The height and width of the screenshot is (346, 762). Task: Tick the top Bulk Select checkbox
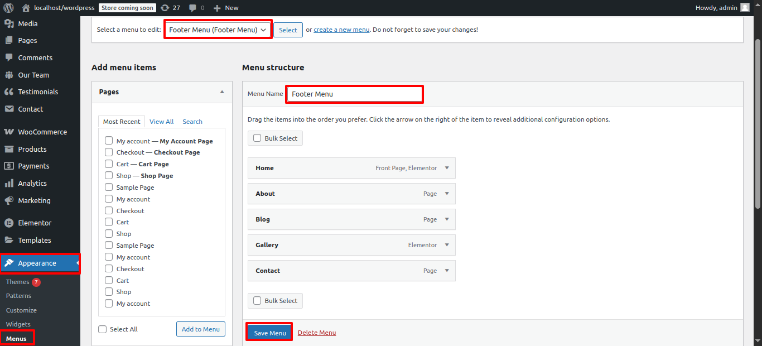click(x=257, y=138)
